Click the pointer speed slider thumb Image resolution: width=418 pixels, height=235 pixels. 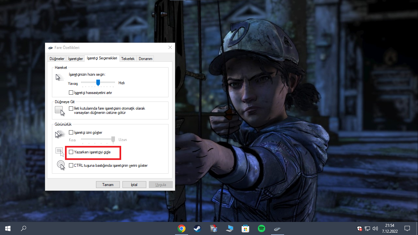click(98, 83)
